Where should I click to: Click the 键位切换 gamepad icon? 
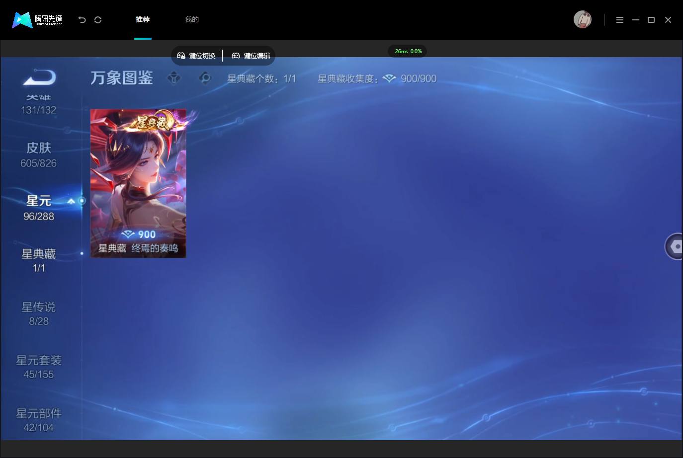pyautogui.click(x=181, y=56)
